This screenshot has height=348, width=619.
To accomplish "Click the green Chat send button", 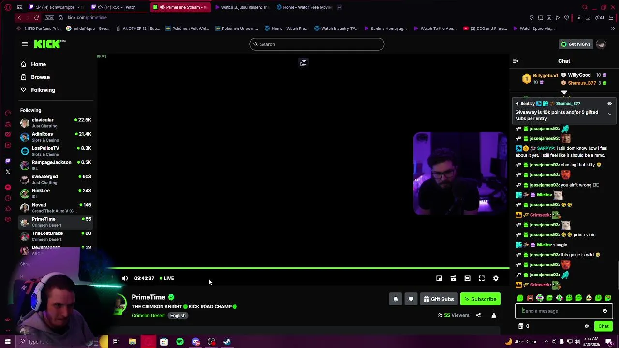I will tap(603, 326).
